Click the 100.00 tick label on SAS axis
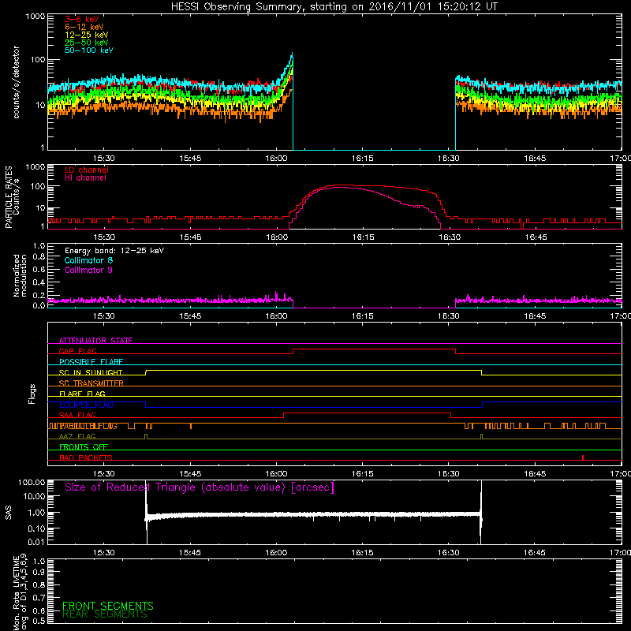The height and width of the screenshot is (631, 631). click(32, 482)
